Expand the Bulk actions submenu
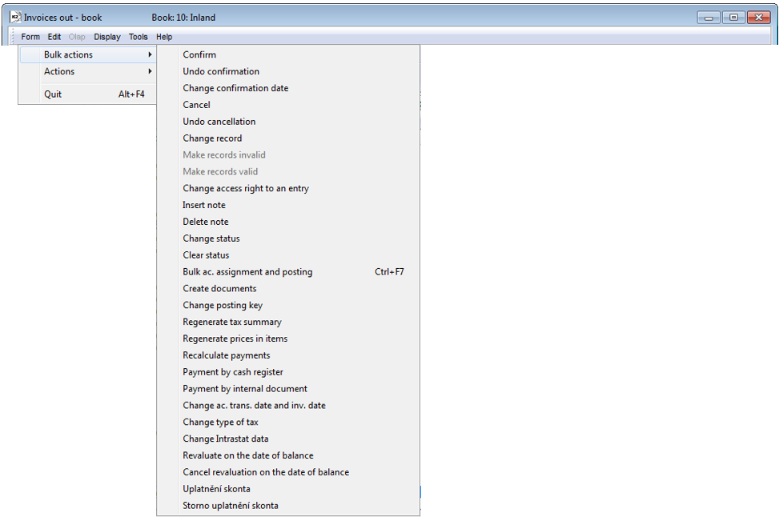 tap(87, 54)
